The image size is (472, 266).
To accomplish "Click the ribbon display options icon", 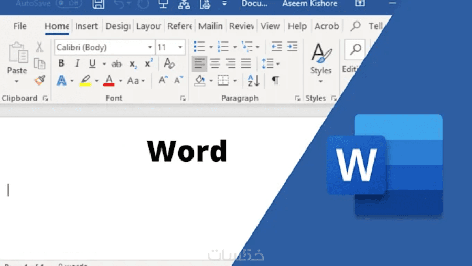I will (360, 4).
